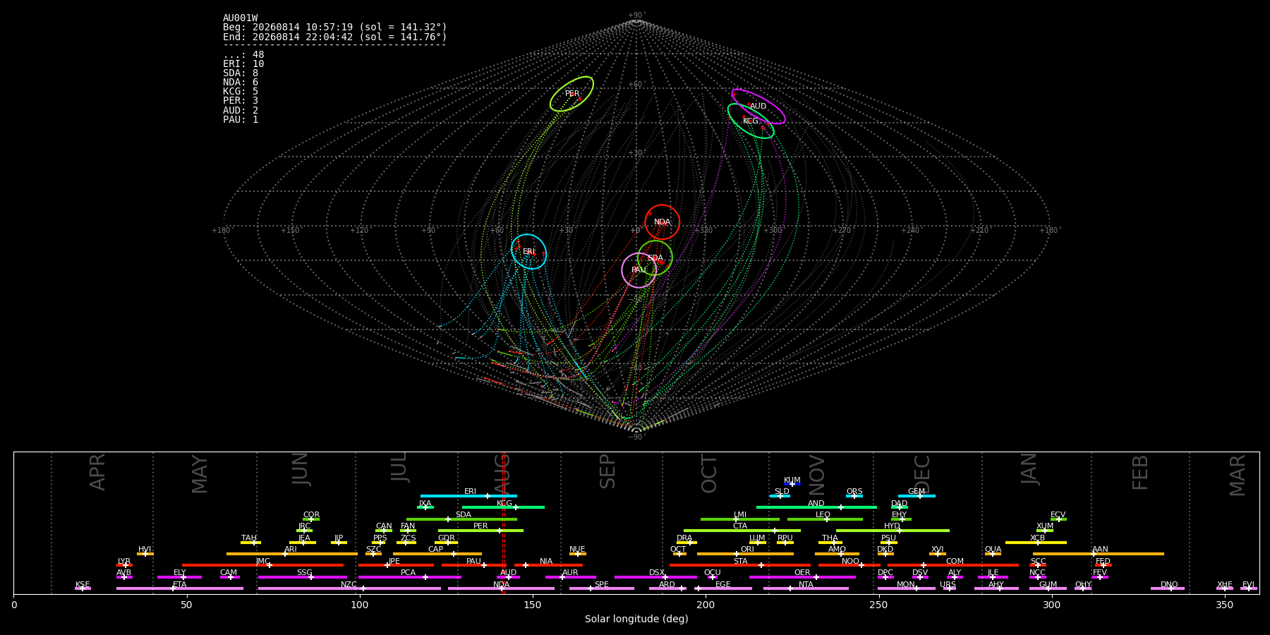Select the NTA shower timeline bar
Image resolution: width=1270 pixels, height=635 pixels.
(806, 588)
